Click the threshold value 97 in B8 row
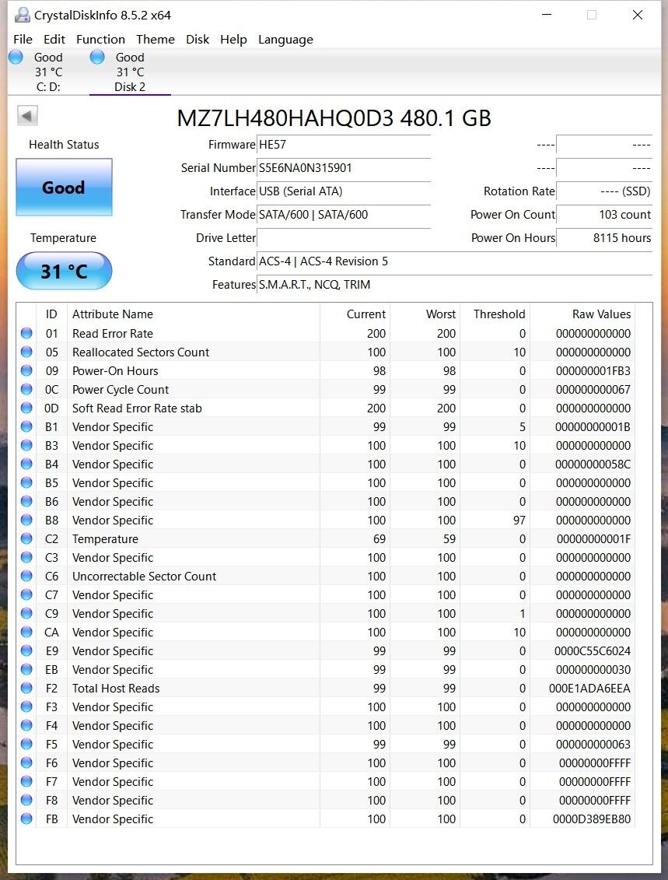The height and width of the screenshot is (880, 668). [x=519, y=521]
